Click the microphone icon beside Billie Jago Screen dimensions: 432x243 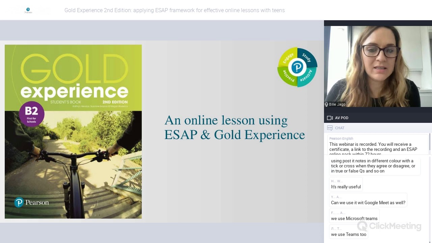pos(326,104)
